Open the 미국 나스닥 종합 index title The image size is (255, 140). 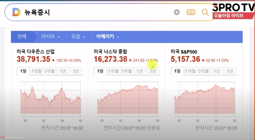tap(111, 52)
